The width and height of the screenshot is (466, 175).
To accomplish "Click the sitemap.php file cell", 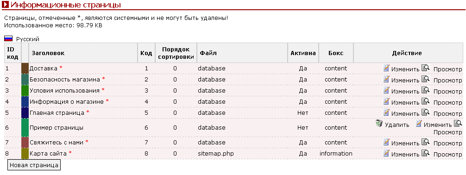I will [216, 154].
